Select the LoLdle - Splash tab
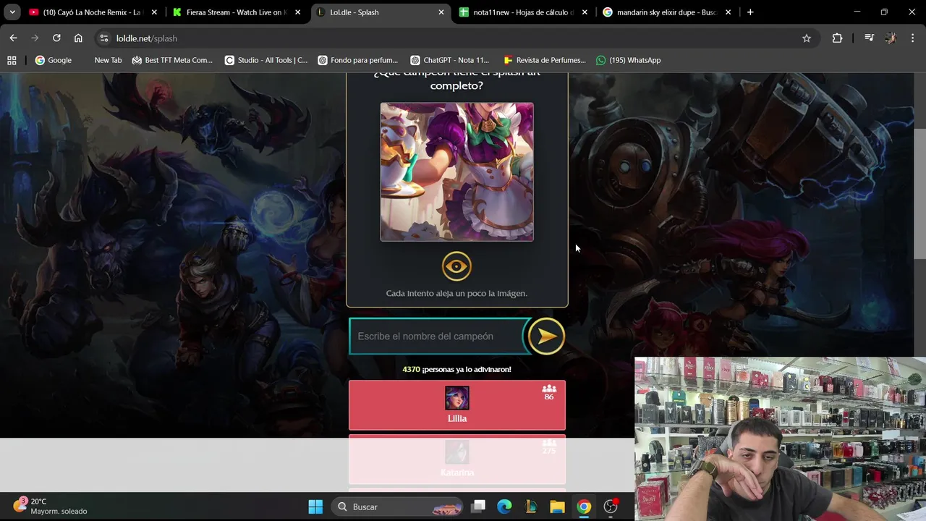 pyautogui.click(x=380, y=12)
